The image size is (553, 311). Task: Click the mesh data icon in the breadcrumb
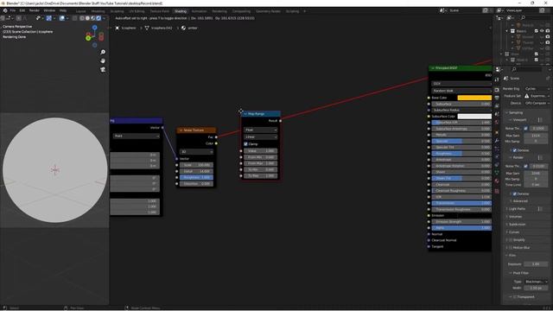(x=147, y=28)
